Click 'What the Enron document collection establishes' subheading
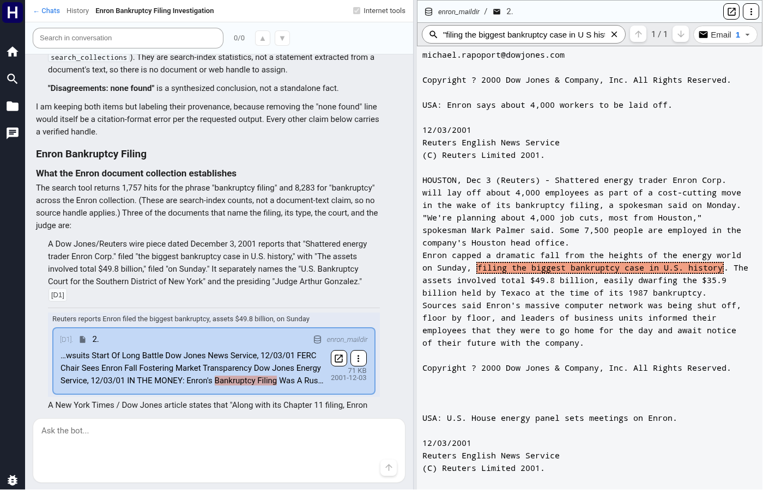Screen dimensions: 763x490 (x=136, y=173)
